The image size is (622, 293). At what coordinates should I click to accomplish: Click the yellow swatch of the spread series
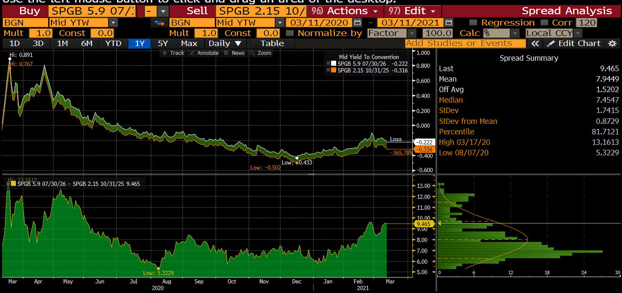tap(13, 184)
